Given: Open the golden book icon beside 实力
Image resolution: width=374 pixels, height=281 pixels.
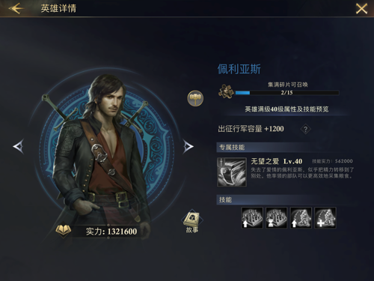Looking at the screenshot, I should (x=64, y=230).
